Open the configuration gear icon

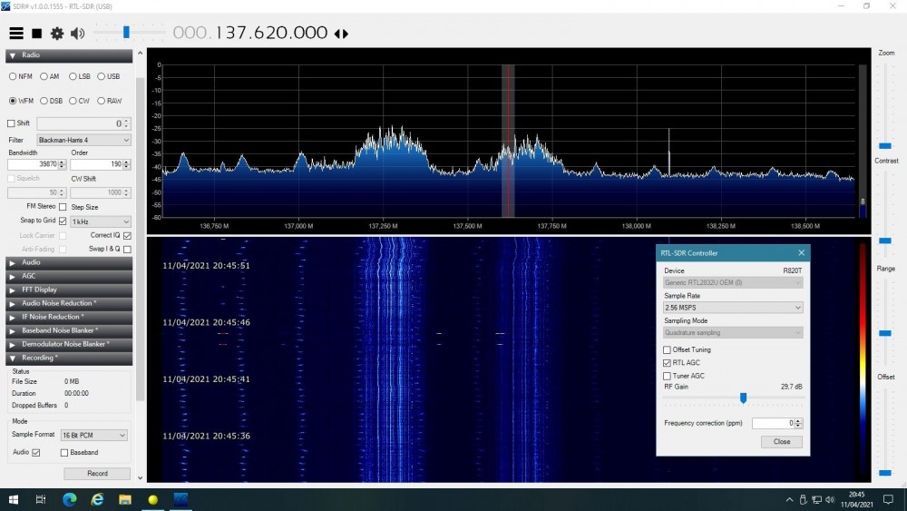click(56, 34)
